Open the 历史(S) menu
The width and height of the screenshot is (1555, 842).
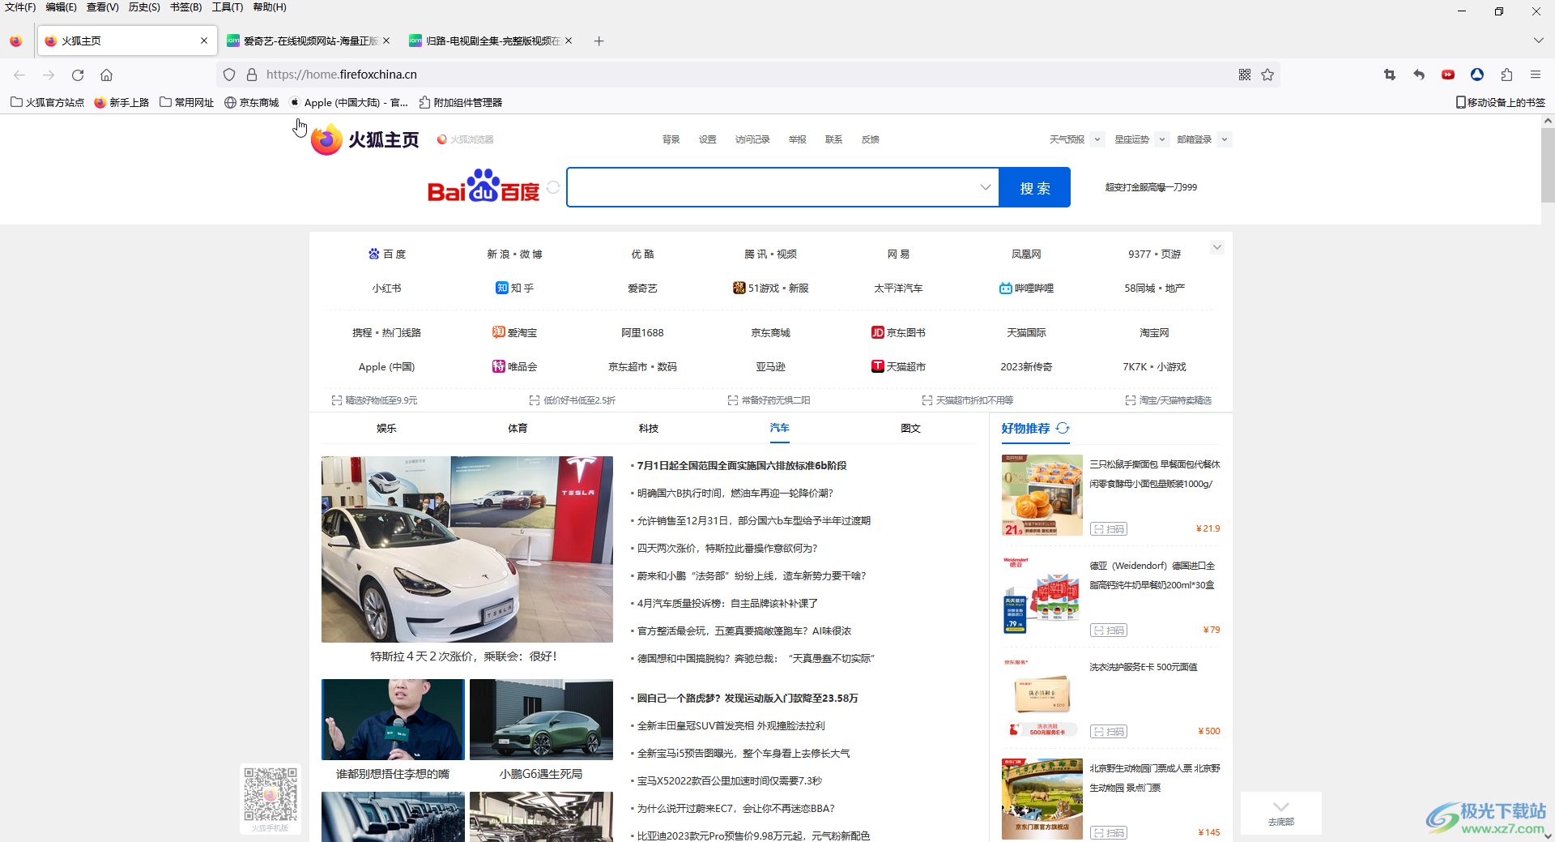pos(144,7)
